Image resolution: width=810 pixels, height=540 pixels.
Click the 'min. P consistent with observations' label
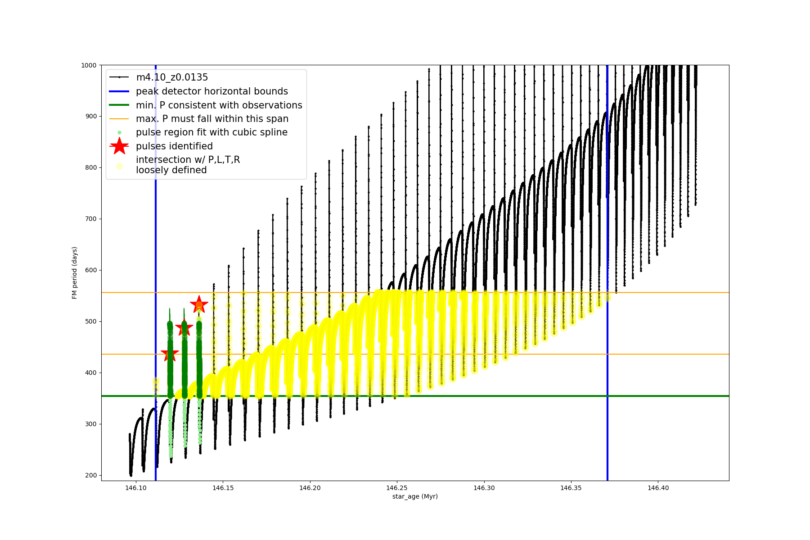(x=219, y=105)
